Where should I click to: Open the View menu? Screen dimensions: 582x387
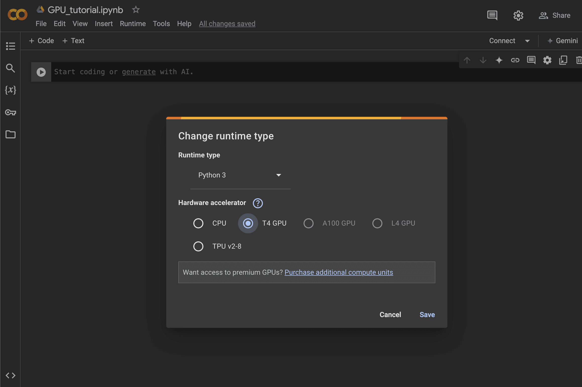(80, 24)
